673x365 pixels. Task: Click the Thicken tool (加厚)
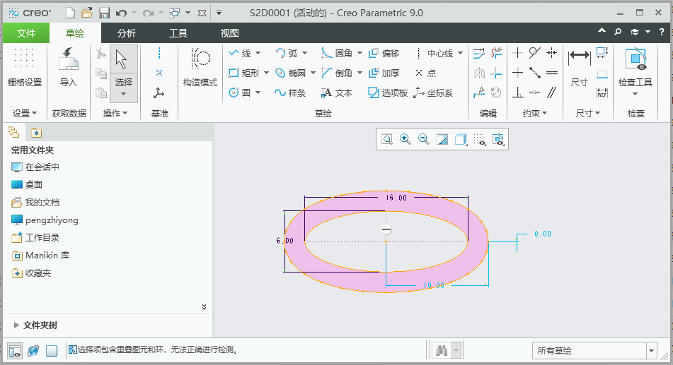pos(384,73)
